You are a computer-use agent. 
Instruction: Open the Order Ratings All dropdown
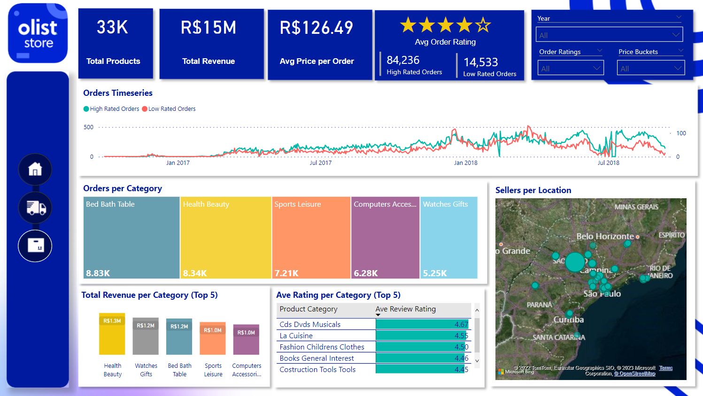(x=571, y=68)
